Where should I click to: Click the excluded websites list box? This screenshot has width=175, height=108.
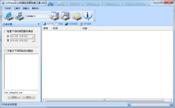(21, 72)
